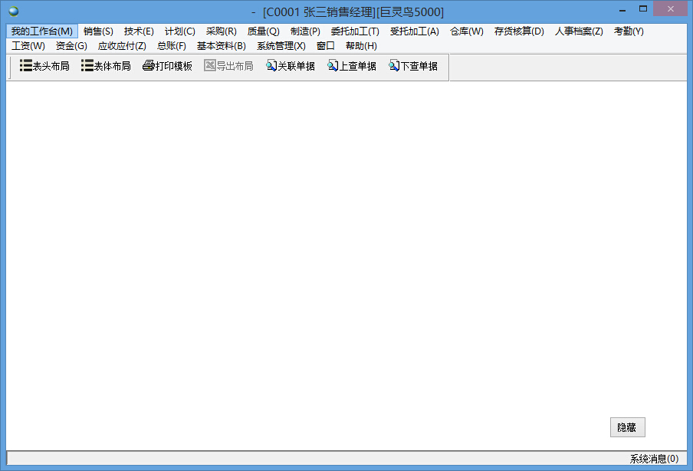The height and width of the screenshot is (471, 693).
Task: Click the 系统消息(0) status bar text
Action: pos(653,459)
